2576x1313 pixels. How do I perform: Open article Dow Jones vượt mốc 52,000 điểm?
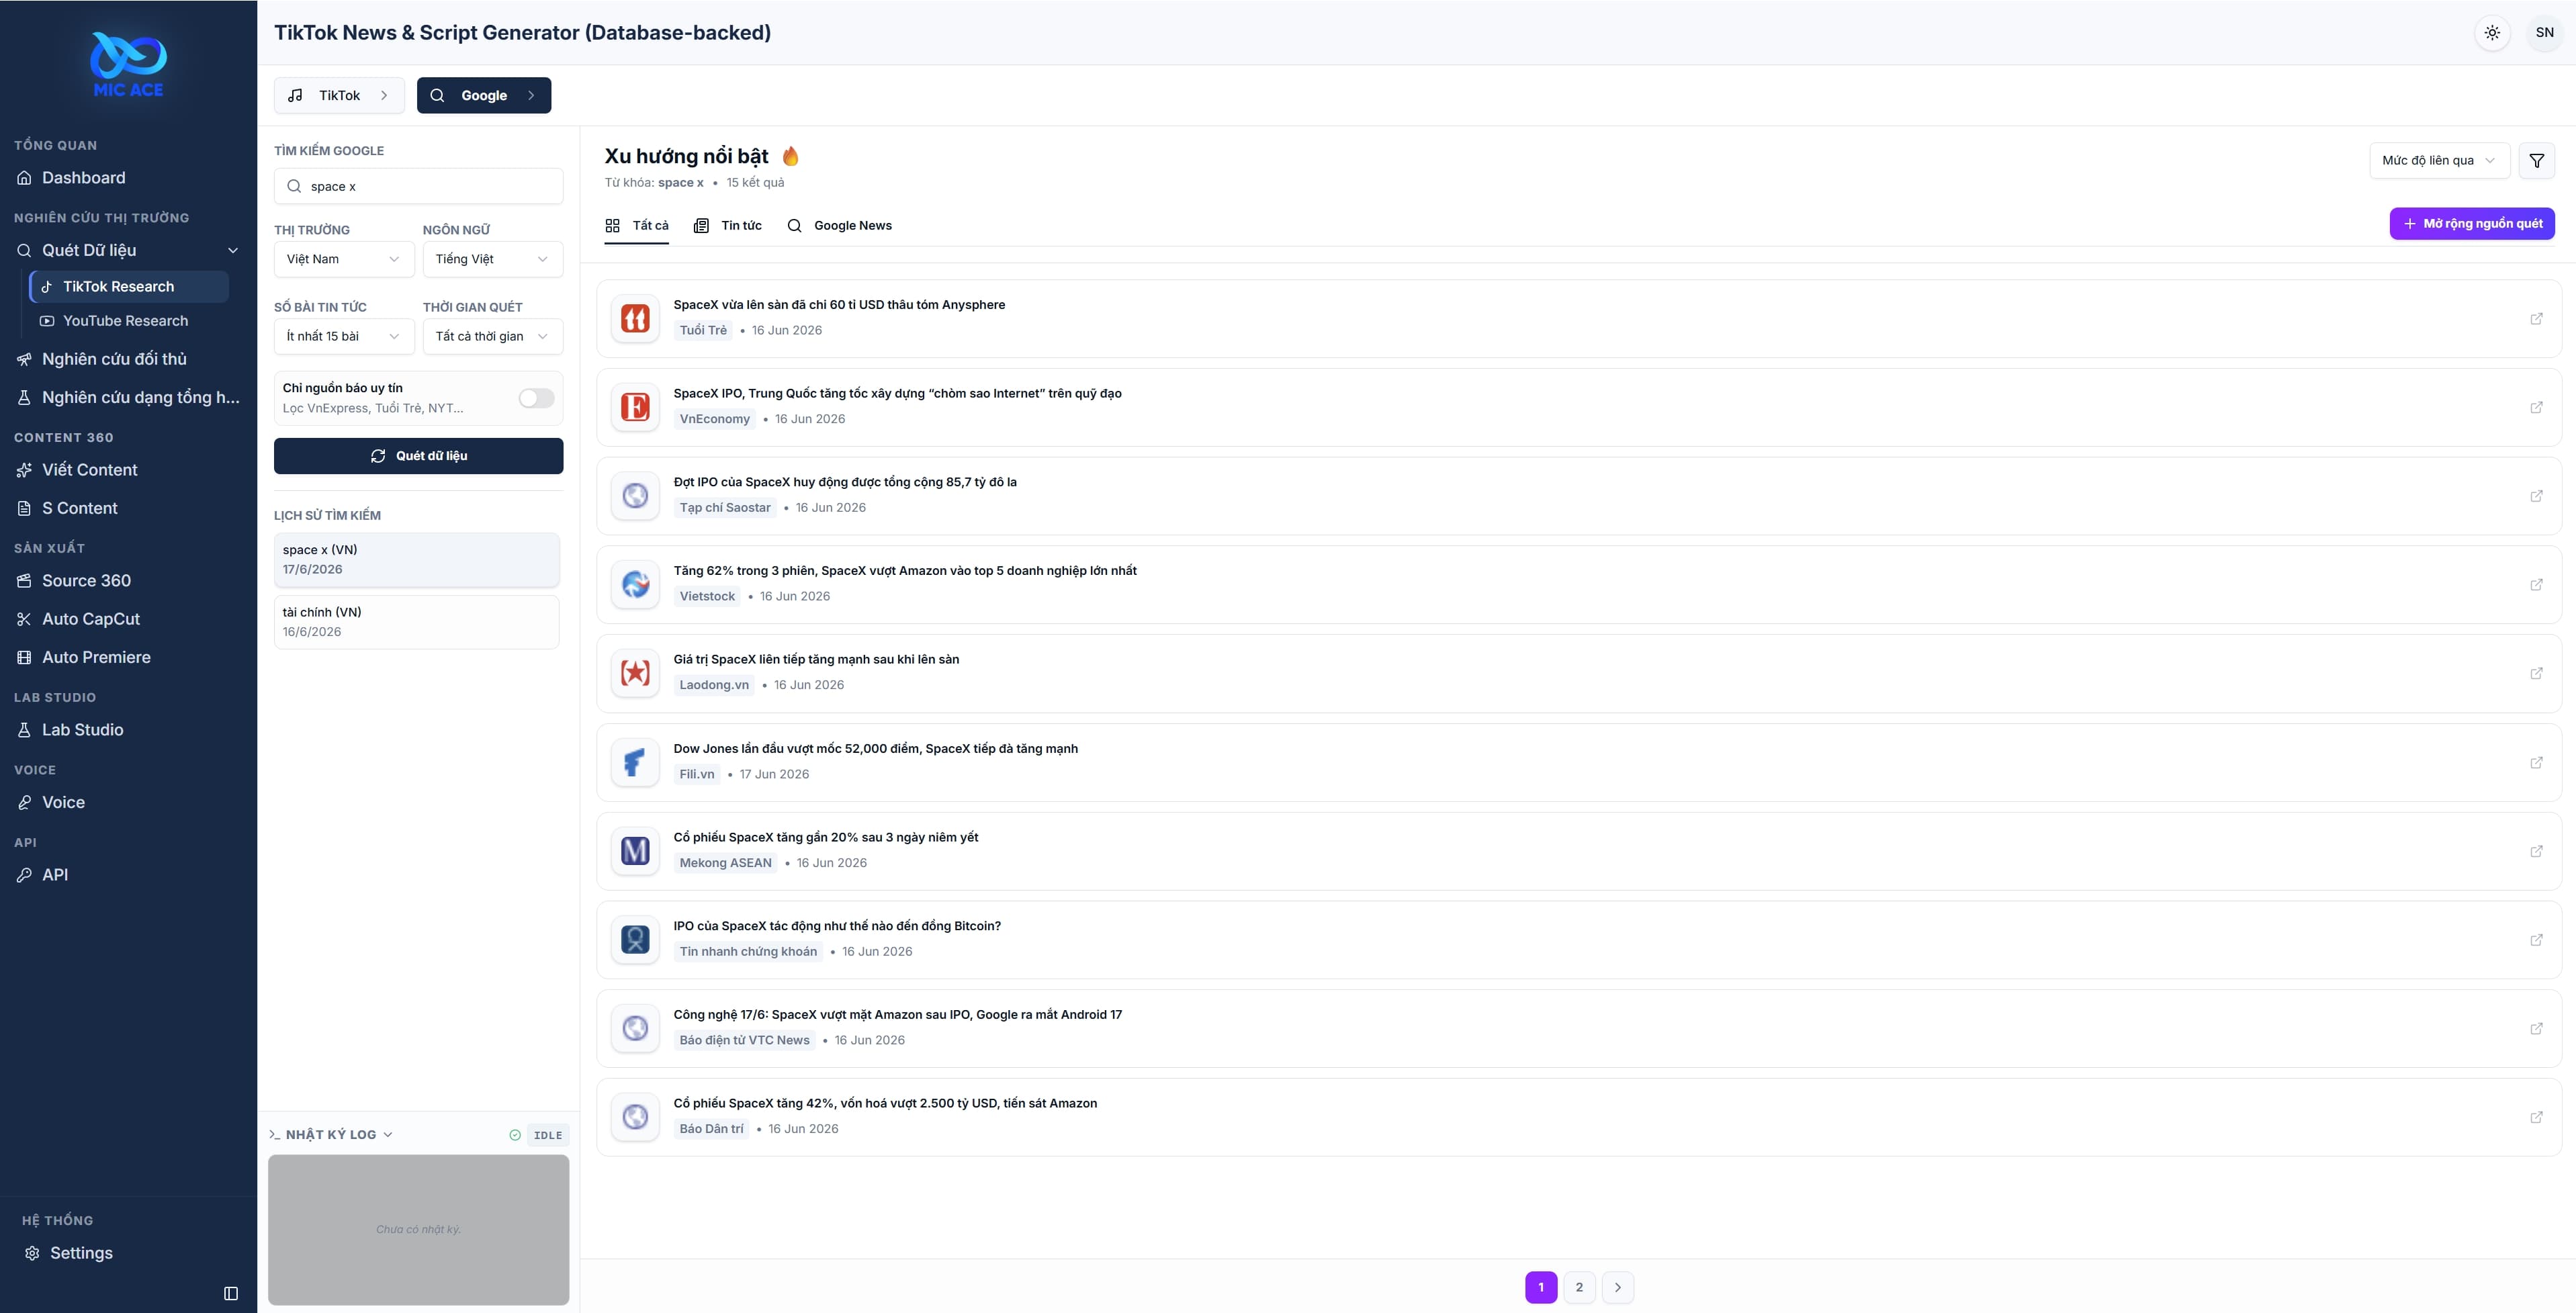(875, 749)
